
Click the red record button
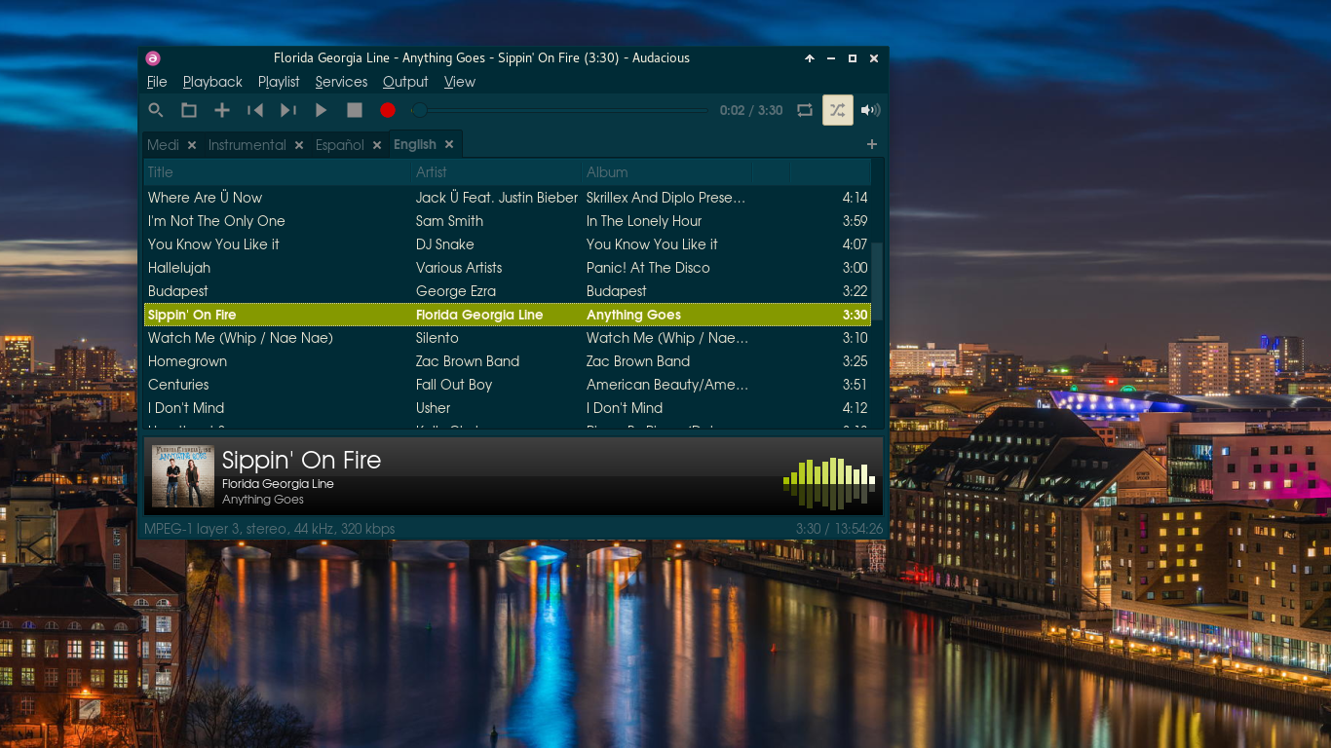(x=387, y=110)
